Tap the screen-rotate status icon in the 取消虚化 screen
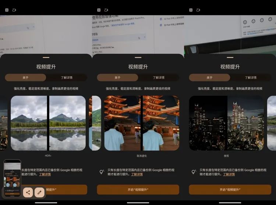The width and height of the screenshot is (276, 205). pos(106,10)
